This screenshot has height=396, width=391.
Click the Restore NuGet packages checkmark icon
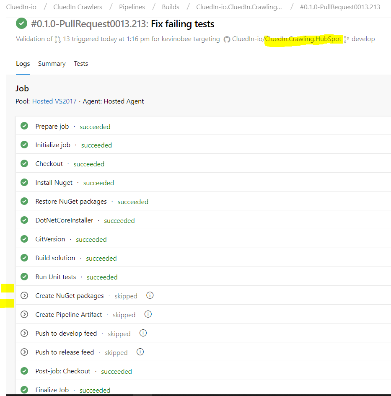[24, 201]
